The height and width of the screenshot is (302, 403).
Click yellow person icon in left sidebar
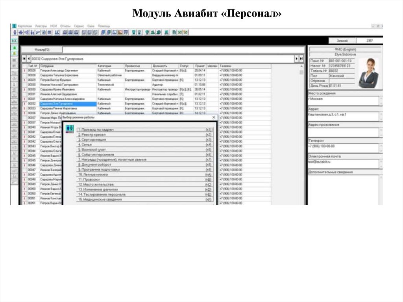click(15, 53)
